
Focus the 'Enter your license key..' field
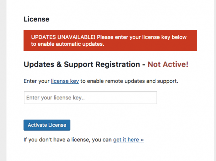[90, 98]
